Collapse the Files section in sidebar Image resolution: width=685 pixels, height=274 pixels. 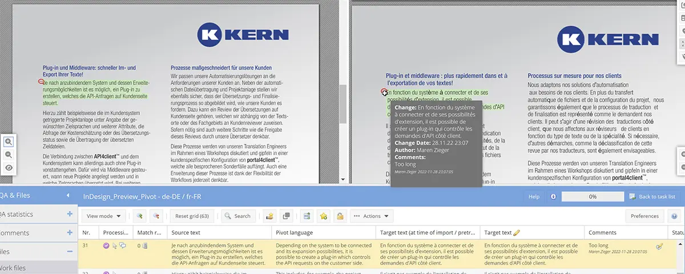70,251
